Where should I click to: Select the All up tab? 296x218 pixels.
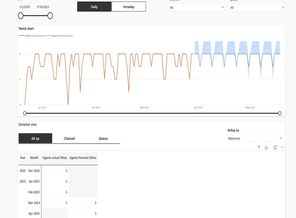pos(35,139)
